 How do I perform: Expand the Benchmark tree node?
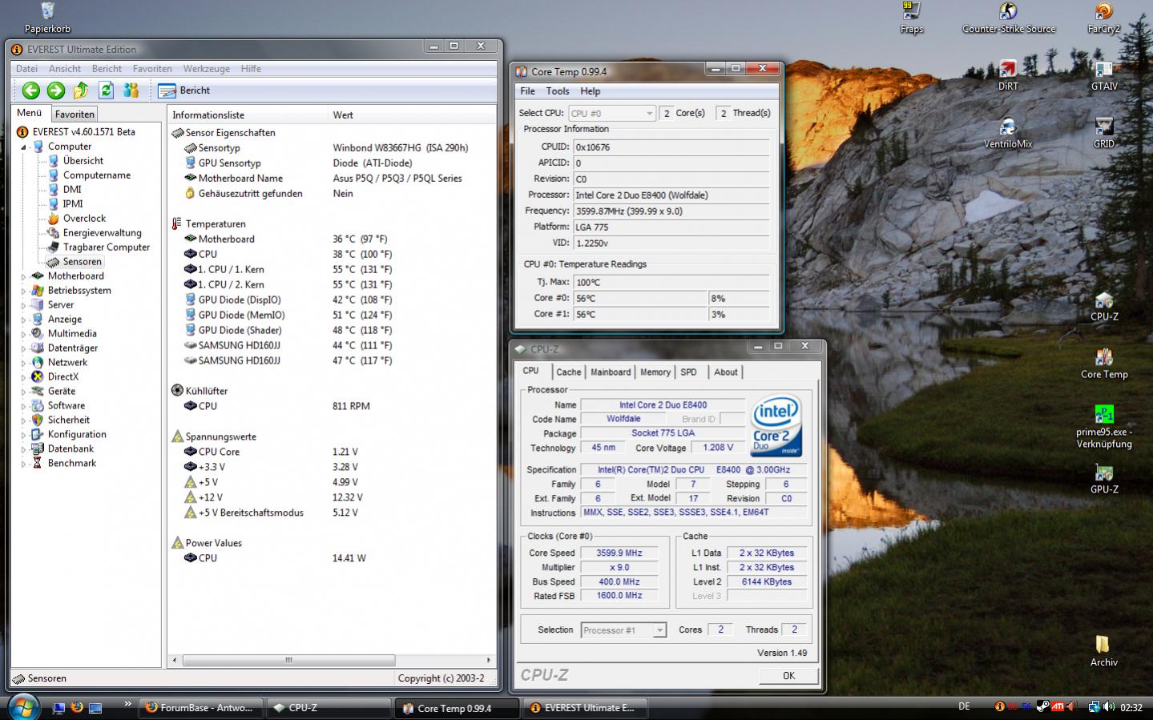coord(23,464)
